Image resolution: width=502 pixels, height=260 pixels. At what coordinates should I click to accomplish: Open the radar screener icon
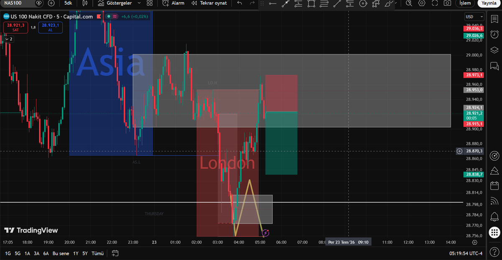(x=494, y=155)
